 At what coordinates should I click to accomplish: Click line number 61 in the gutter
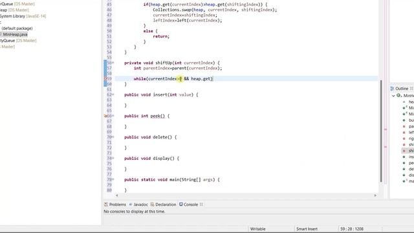click(109, 89)
